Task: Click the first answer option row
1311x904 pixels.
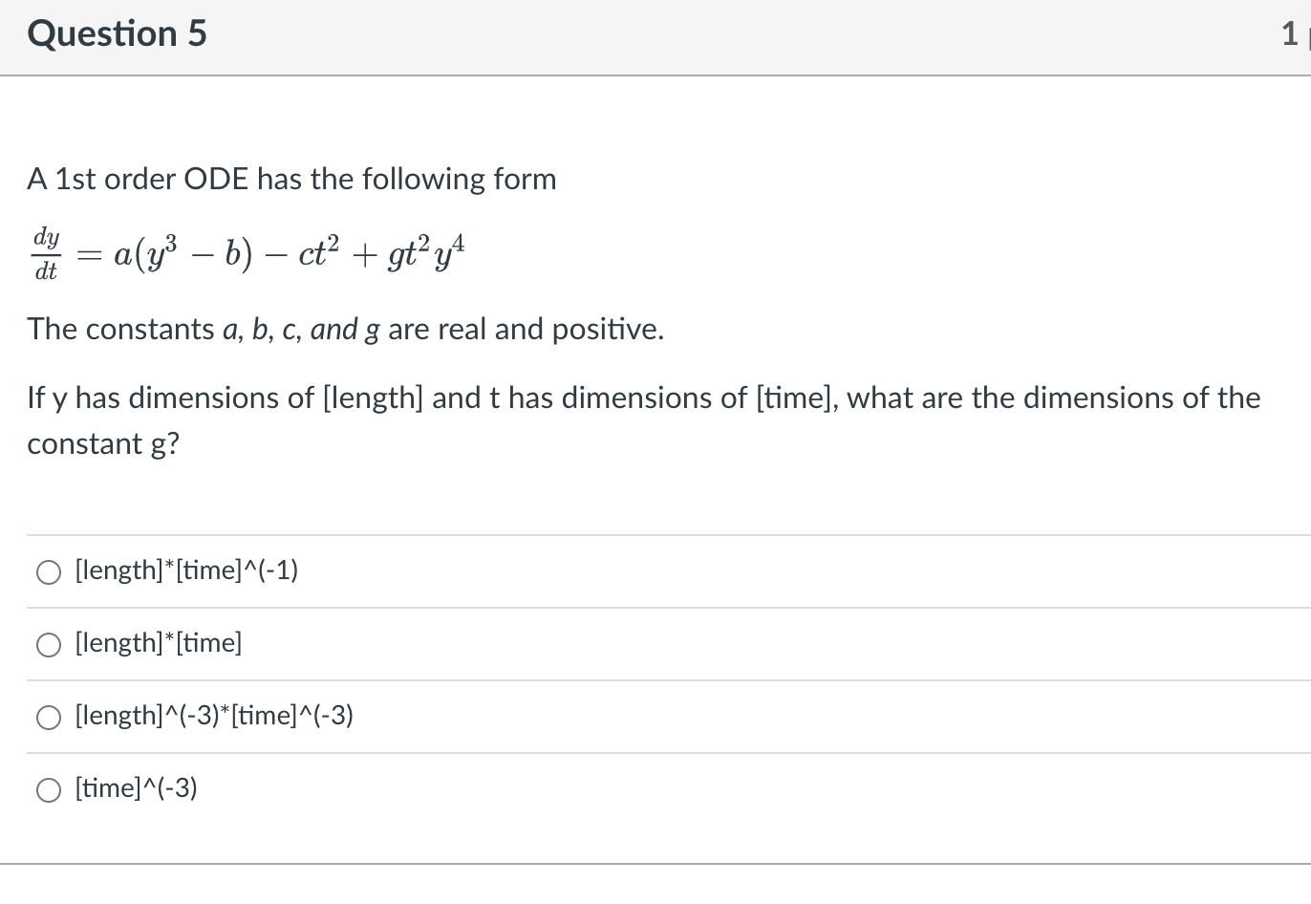Action: tap(655, 571)
